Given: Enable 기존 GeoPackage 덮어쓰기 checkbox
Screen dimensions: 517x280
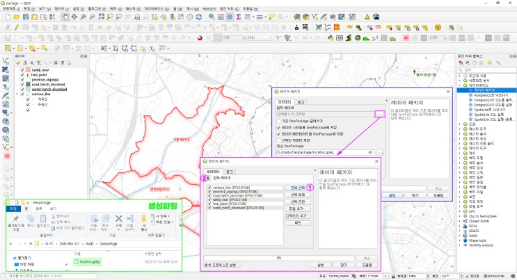Looking at the screenshot, I should coord(279,121).
